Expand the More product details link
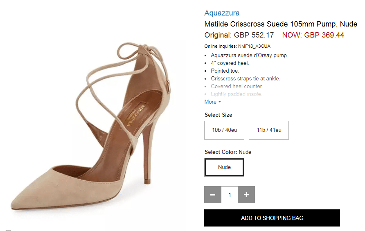 point(210,102)
